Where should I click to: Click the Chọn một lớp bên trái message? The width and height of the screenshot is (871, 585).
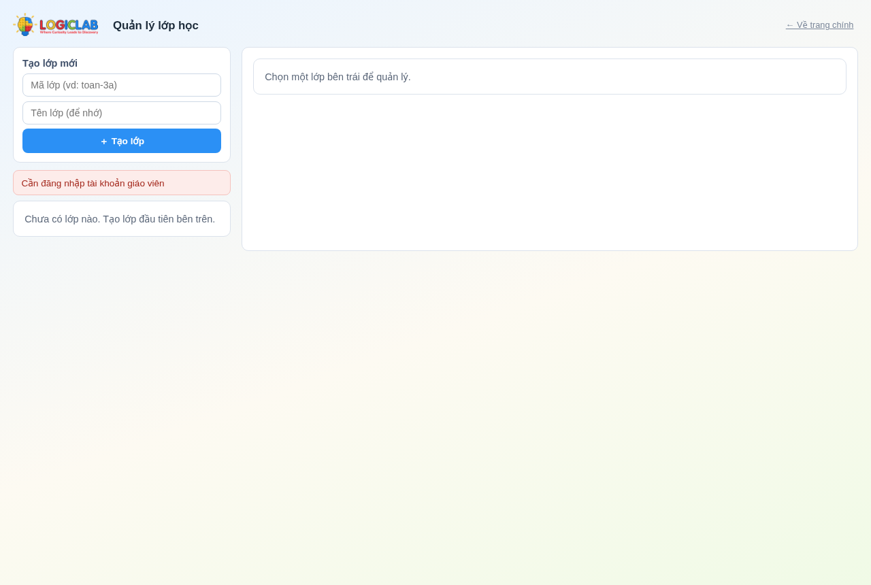click(550, 77)
